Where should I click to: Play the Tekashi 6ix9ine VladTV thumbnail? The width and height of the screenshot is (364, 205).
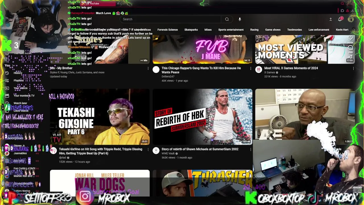(x=100, y=117)
